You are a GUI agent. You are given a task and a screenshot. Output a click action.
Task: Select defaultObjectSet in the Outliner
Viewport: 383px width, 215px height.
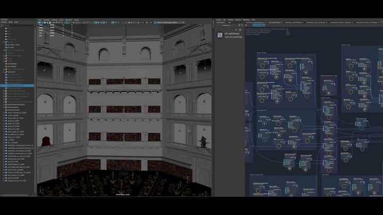[14, 110]
